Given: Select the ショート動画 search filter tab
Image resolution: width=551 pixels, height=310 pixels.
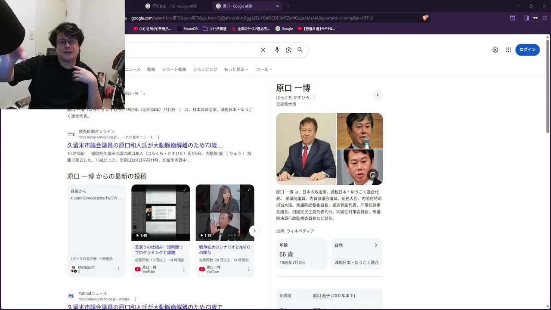Looking at the screenshot, I should [x=174, y=69].
